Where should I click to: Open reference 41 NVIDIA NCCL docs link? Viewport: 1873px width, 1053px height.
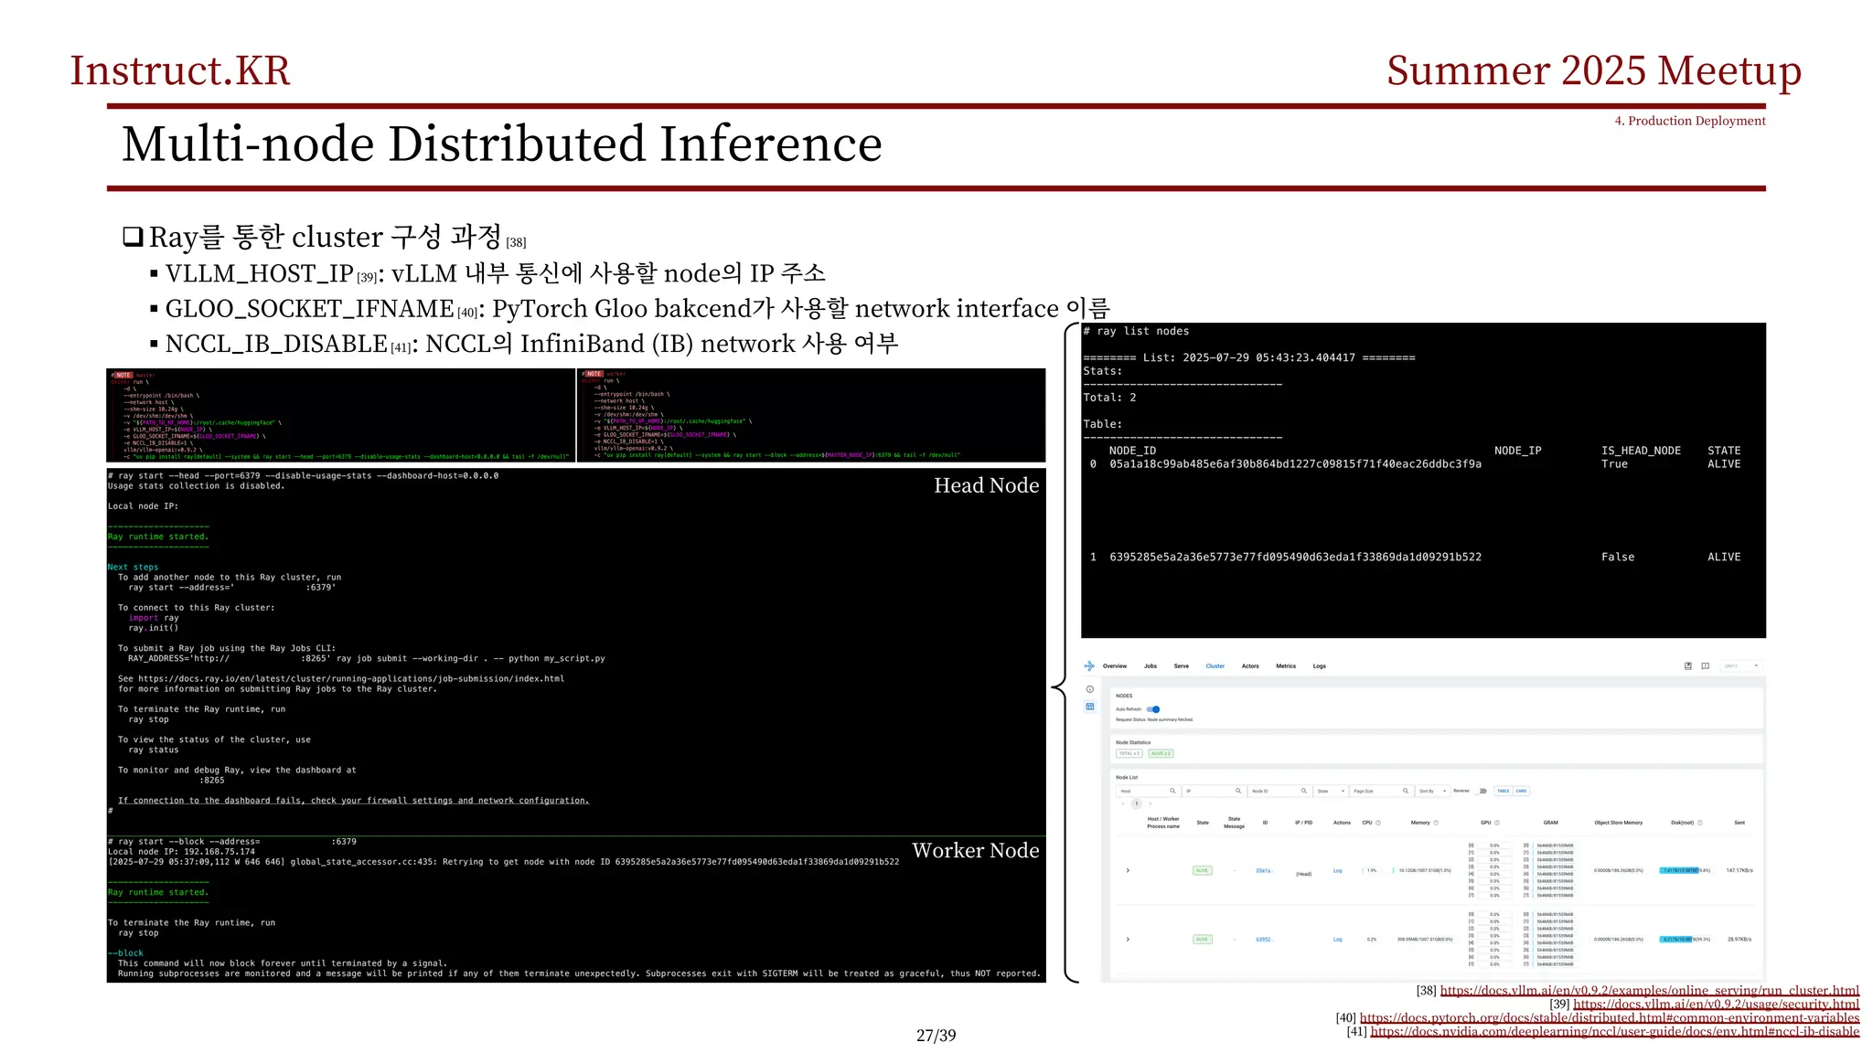[x=1615, y=1032]
